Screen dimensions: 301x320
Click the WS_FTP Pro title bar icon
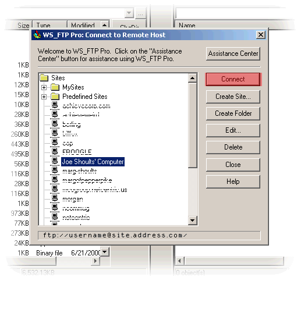(x=37, y=35)
